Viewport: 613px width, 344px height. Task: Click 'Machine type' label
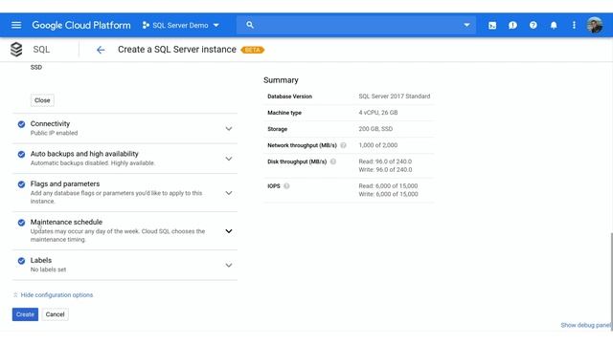click(284, 113)
